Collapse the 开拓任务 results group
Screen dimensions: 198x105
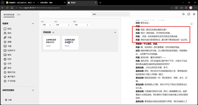pyautogui.click(x=115, y=32)
